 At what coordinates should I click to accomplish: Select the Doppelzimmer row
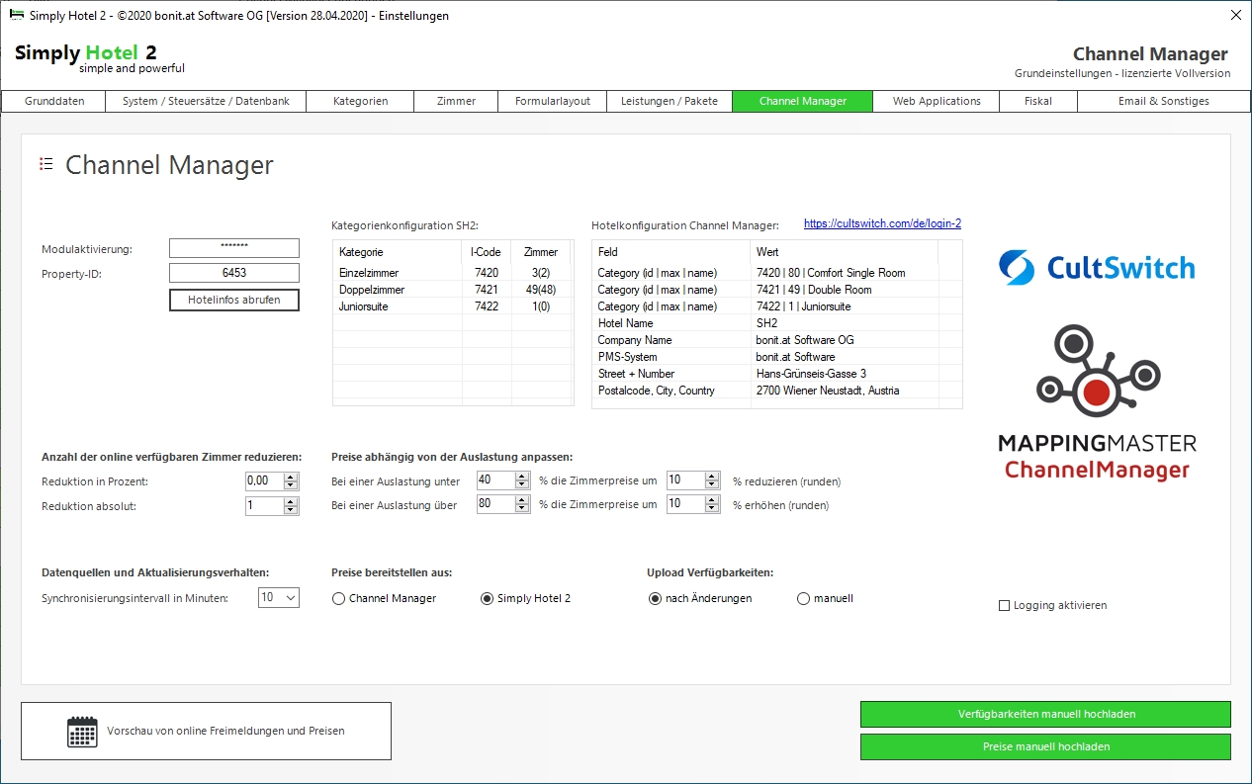point(452,290)
